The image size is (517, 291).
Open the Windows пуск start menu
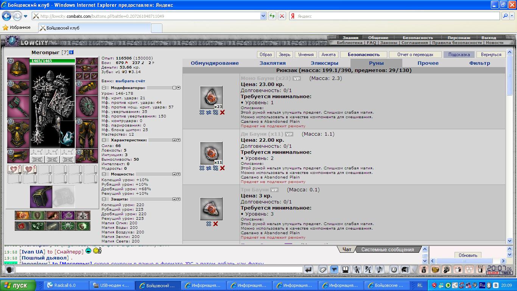[x=18, y=285]
